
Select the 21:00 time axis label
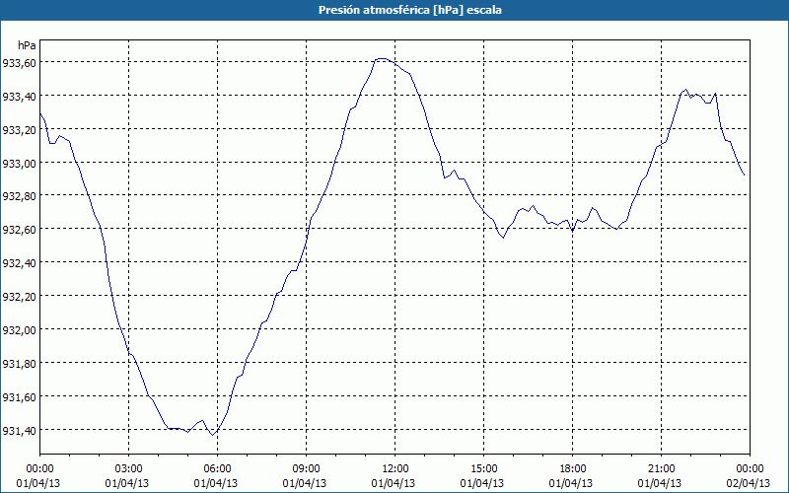661,469
